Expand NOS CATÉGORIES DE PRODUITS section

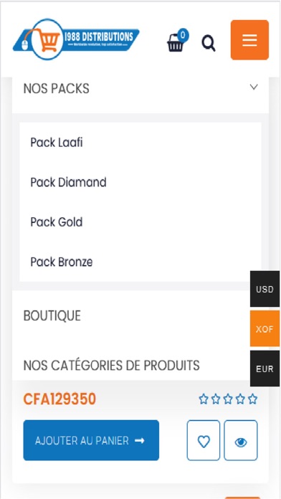pyautogui.click(x=111, y=366)
